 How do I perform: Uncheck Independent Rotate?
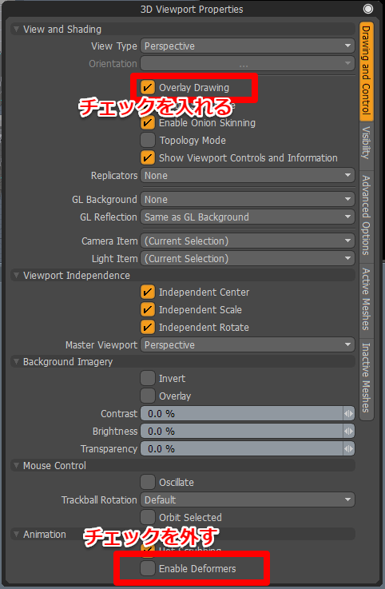click(148, 327)
